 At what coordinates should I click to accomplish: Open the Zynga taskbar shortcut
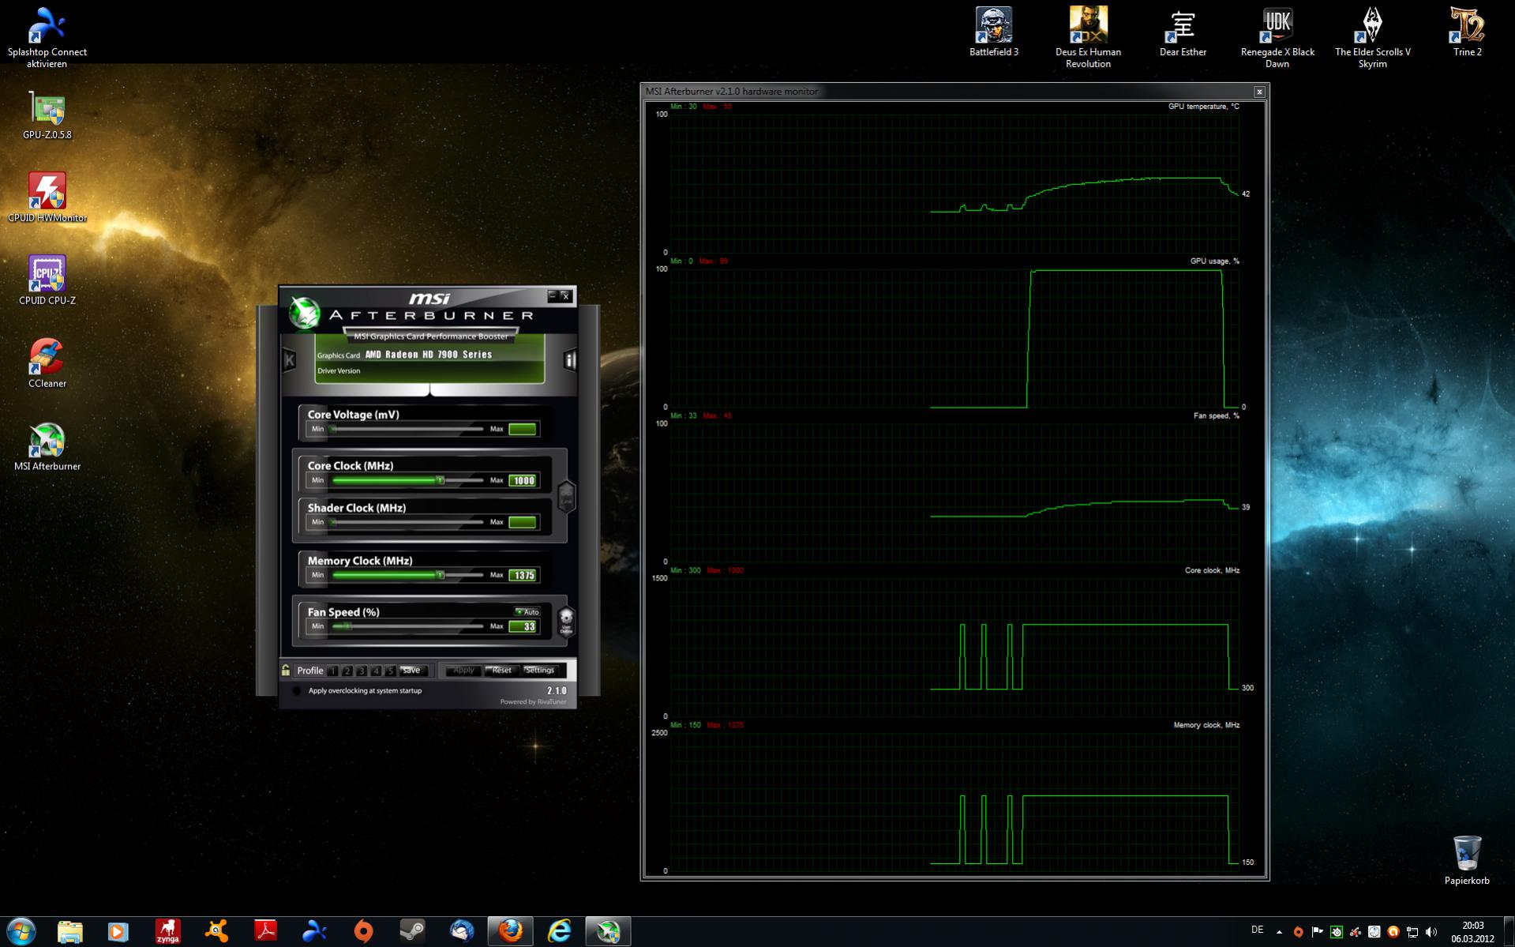click(167, 931)
